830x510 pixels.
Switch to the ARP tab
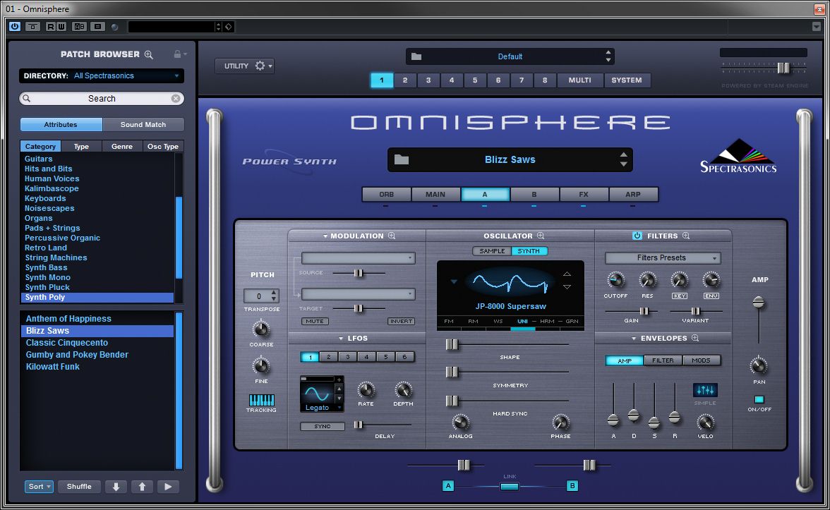[633, 194]
